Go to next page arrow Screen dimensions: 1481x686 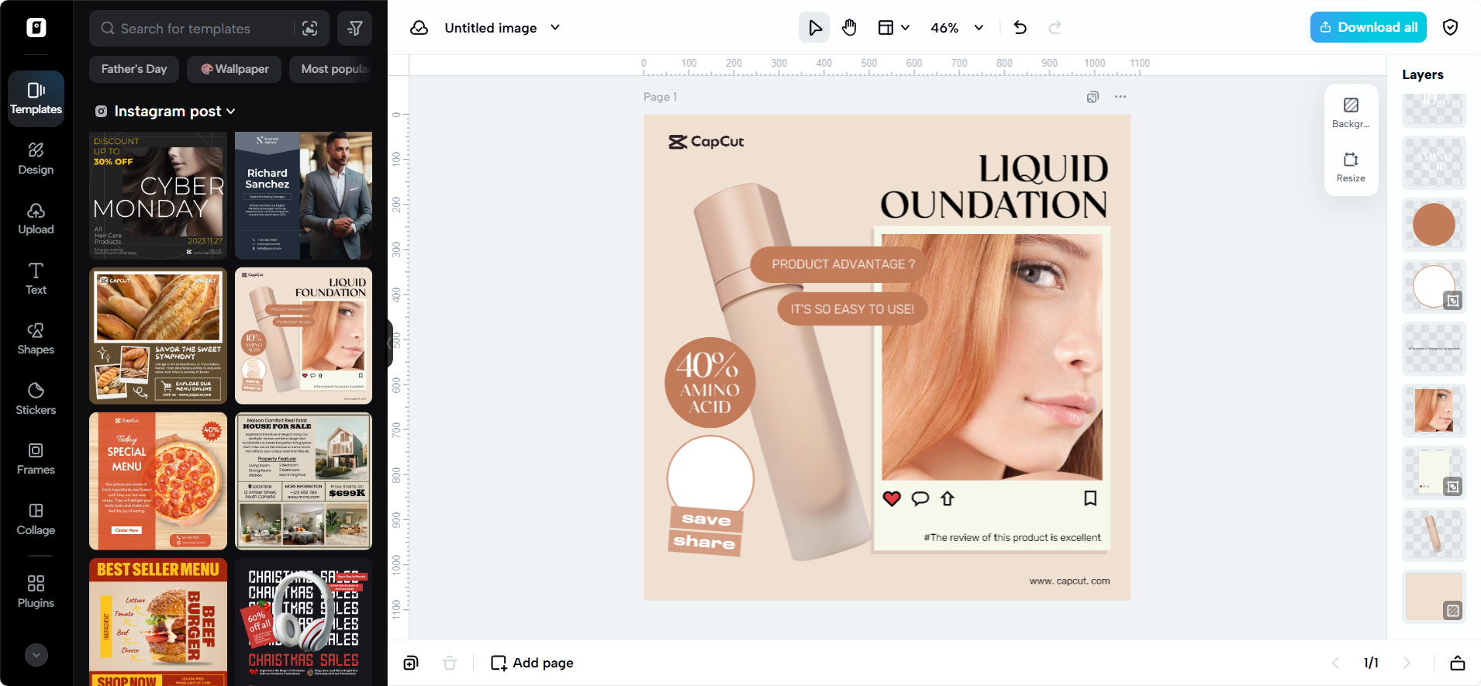(x=1407, y=663)
